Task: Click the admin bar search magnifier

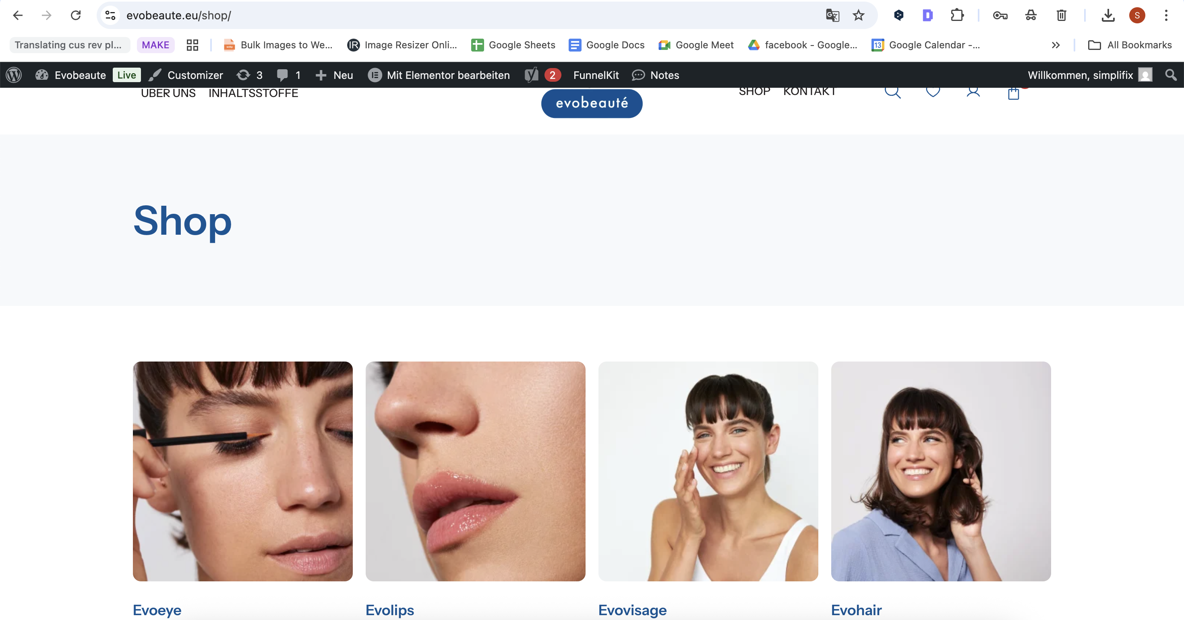Action: tap(1171, 75)
